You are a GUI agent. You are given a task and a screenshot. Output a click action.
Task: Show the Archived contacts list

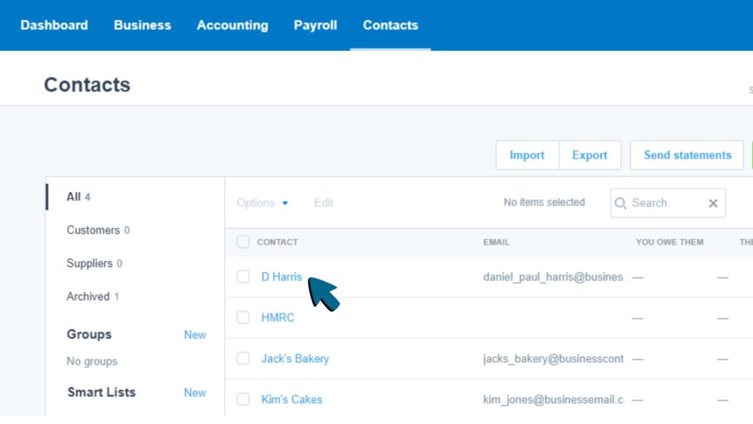pos(88,297)
